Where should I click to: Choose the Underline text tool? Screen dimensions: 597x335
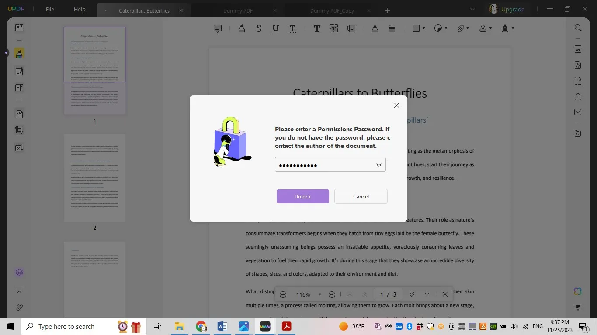(x=275, y=28)
